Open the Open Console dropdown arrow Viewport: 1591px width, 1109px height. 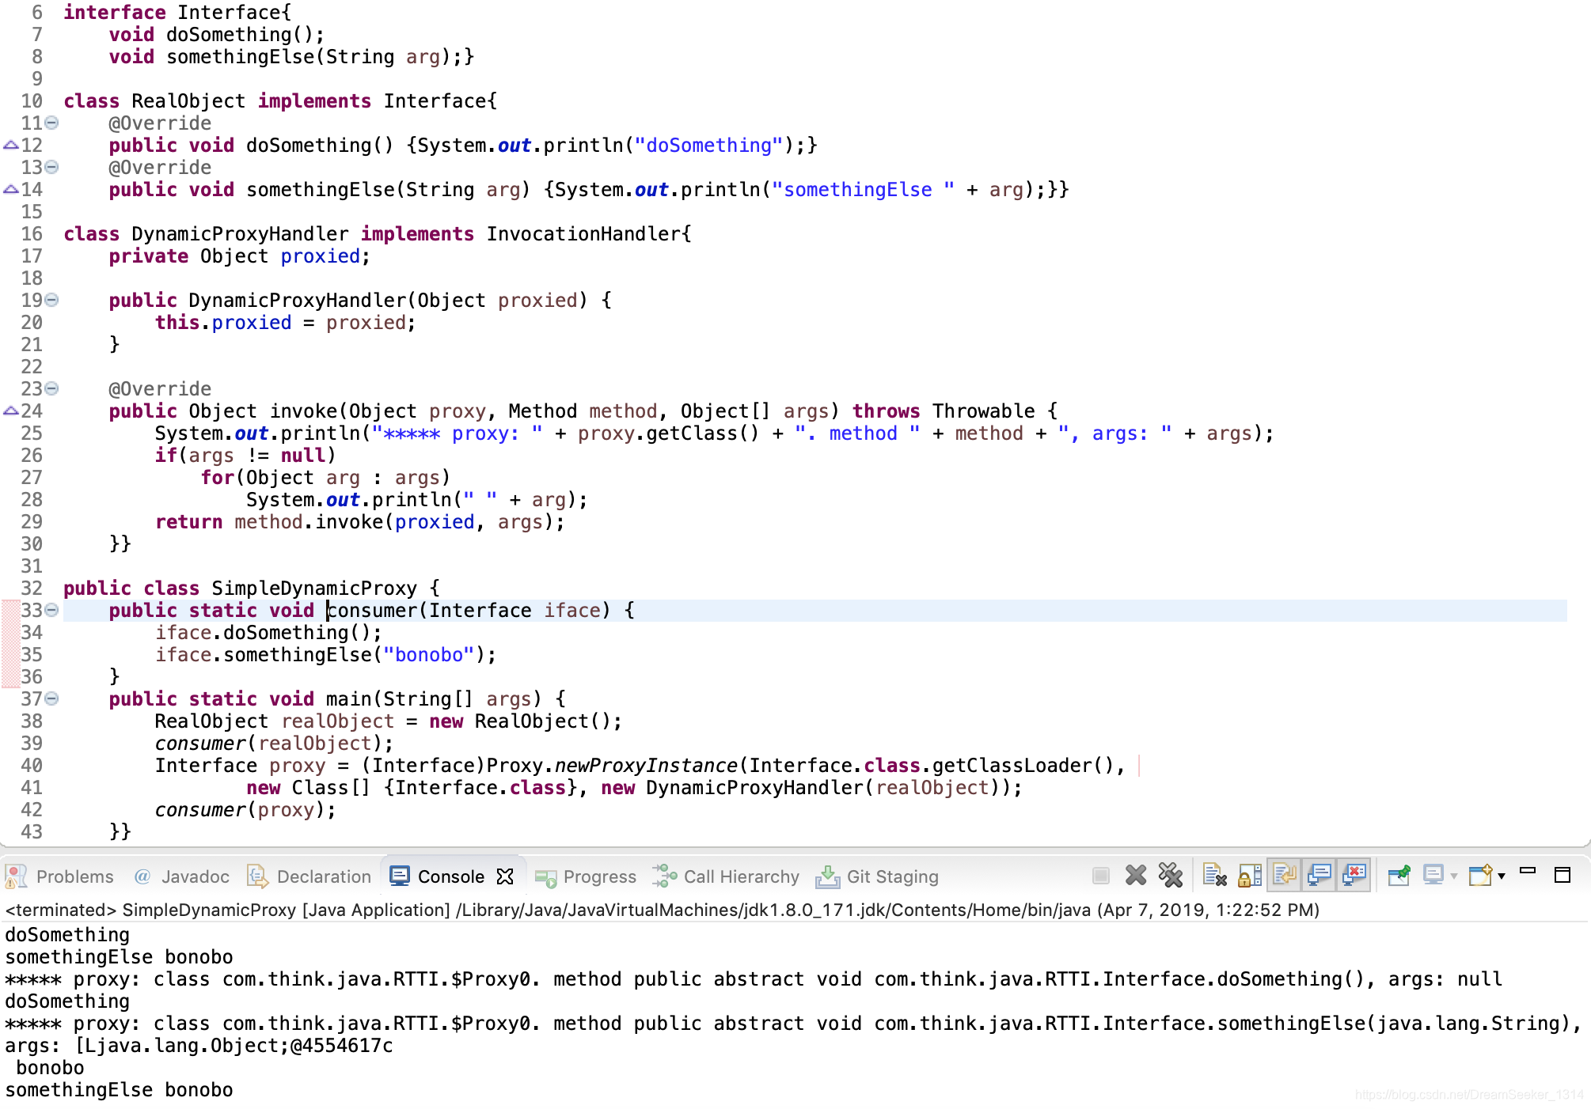coord(1502,876)
